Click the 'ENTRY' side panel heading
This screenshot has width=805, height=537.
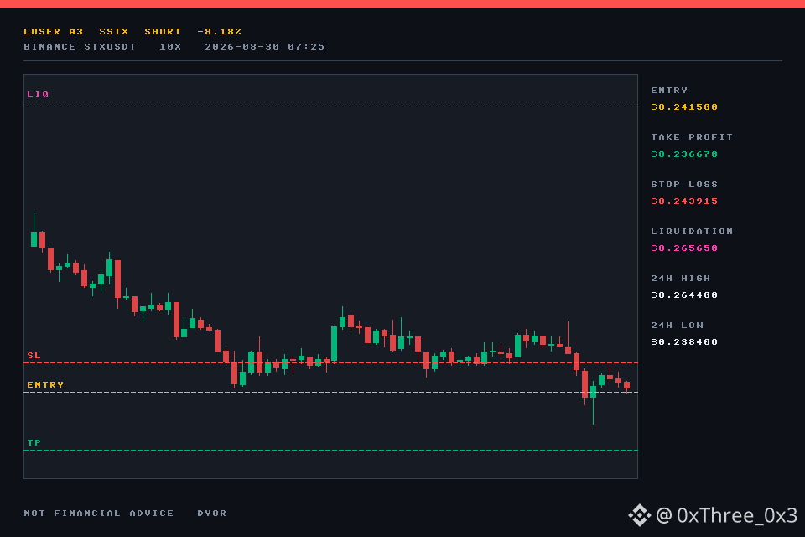click(x=669, y=91)
